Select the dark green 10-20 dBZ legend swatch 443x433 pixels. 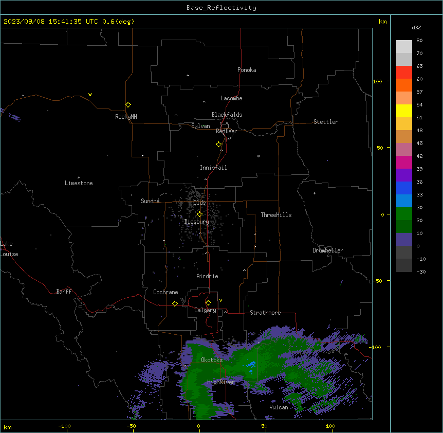click(404, 227)
